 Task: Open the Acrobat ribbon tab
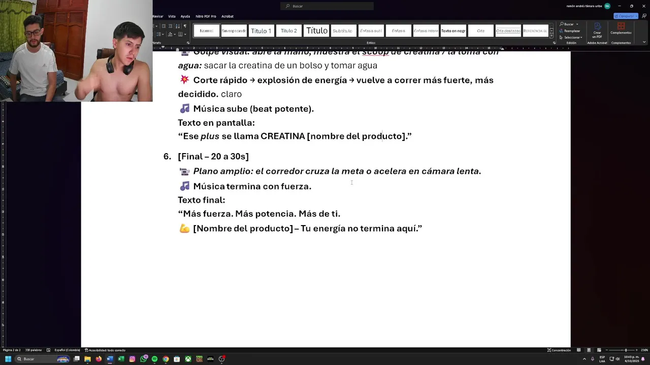pos(227,16)
